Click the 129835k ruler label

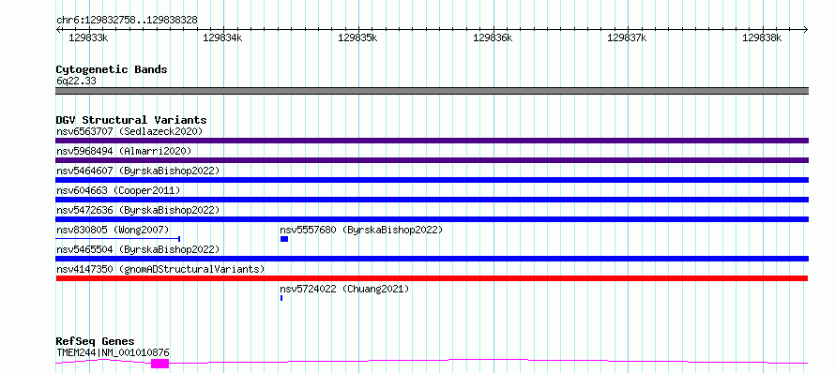pos(357,37)
